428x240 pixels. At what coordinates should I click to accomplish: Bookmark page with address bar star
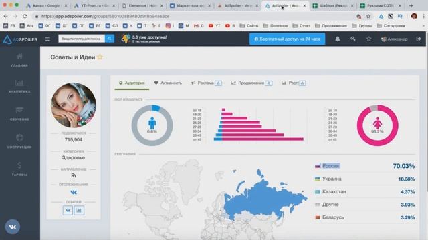(x=368, y=16)
